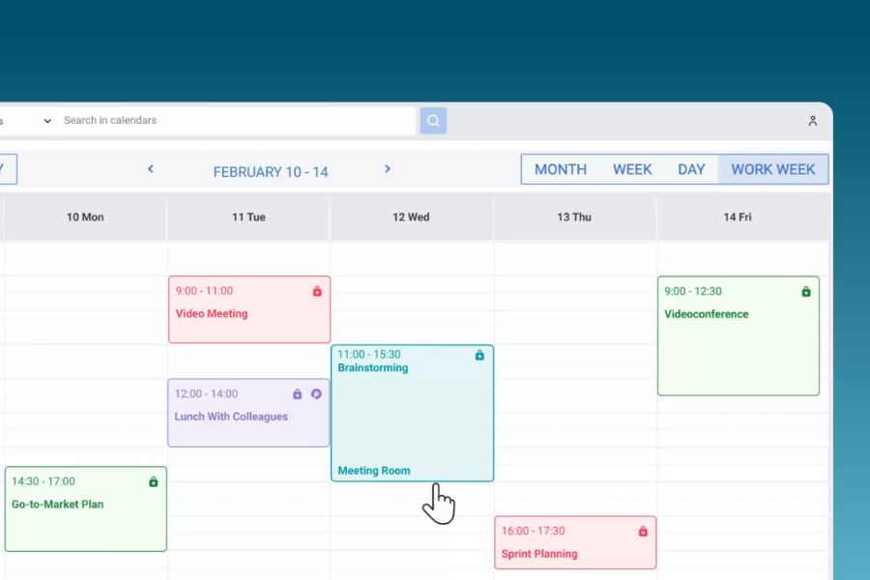Click lock icon on Video Meeting event
This screenshot has height=580, width=870.
tap(317, 291)
